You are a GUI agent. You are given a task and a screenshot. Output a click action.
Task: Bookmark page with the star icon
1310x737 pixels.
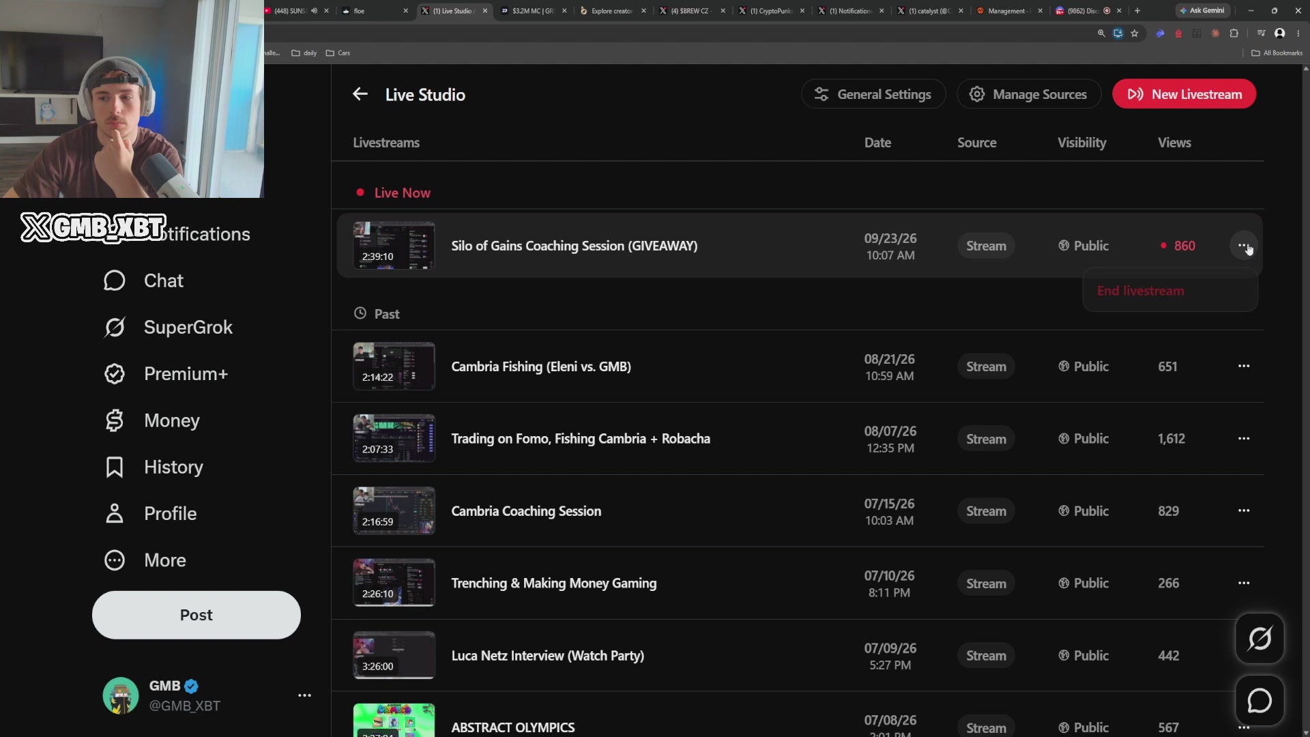pyautogui.click(x=1135, y=33)
